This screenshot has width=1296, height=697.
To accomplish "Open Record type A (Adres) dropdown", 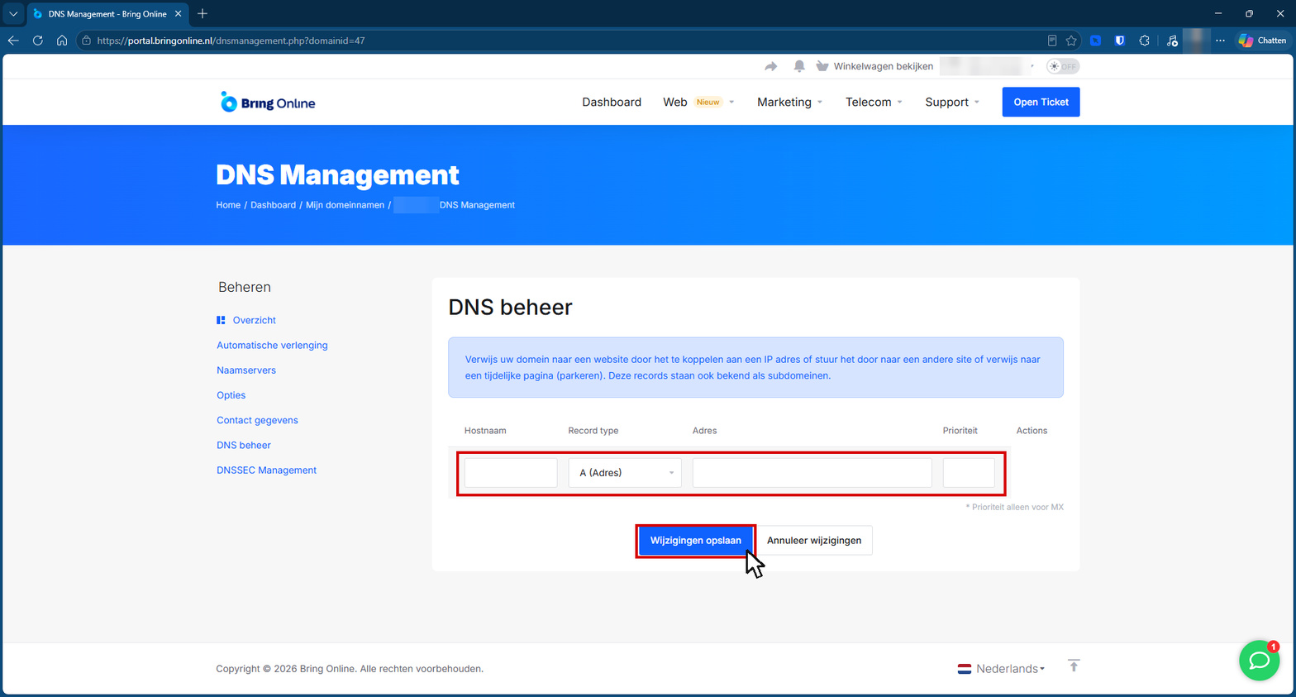I will pos(625,473).
